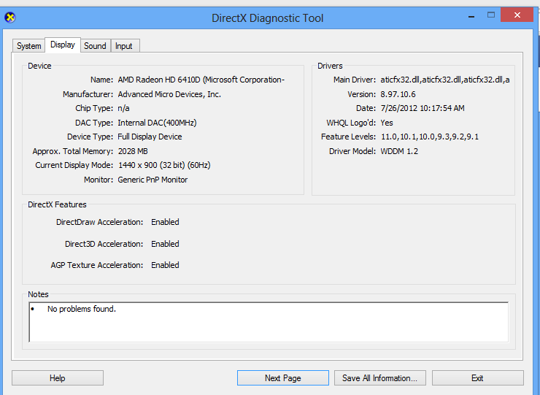Select the Display tab

pos(63,45)
